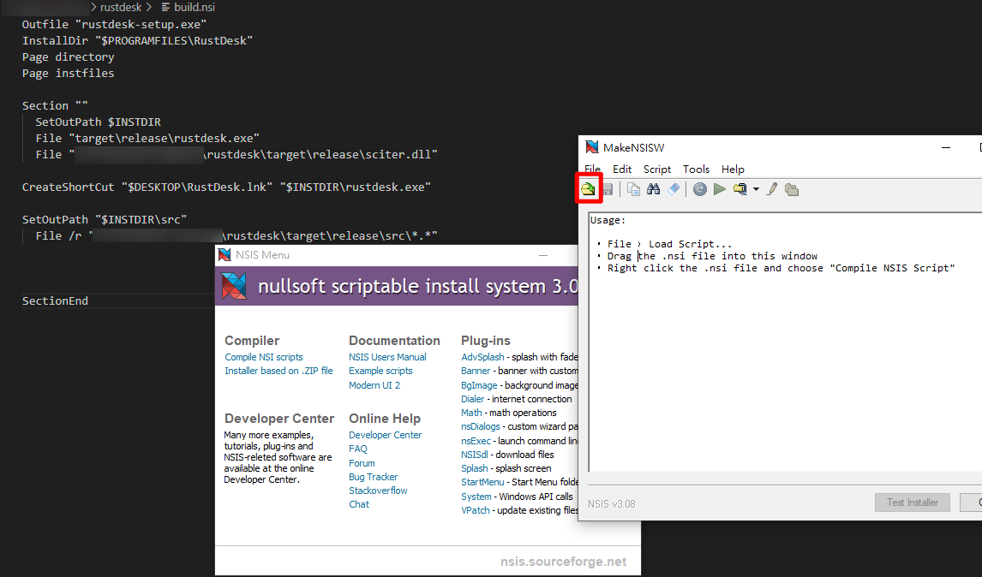Image resolution: width=982 pixels, height=577 pixels.
Task: Open the Math plug-in link
Action: pos(471,413)
